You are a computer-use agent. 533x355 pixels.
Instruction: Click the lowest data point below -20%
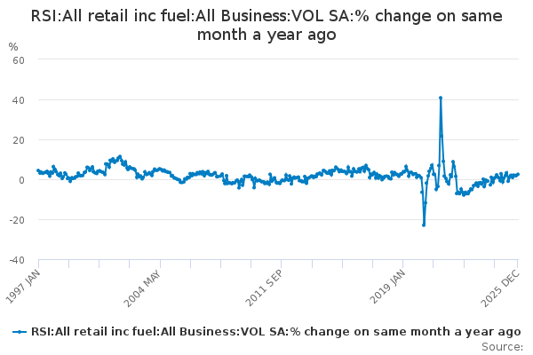pyautogui.click(x=424, y=225)
